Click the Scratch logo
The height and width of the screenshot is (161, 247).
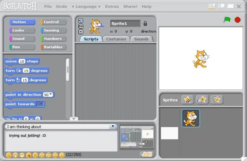coord(20,6)
